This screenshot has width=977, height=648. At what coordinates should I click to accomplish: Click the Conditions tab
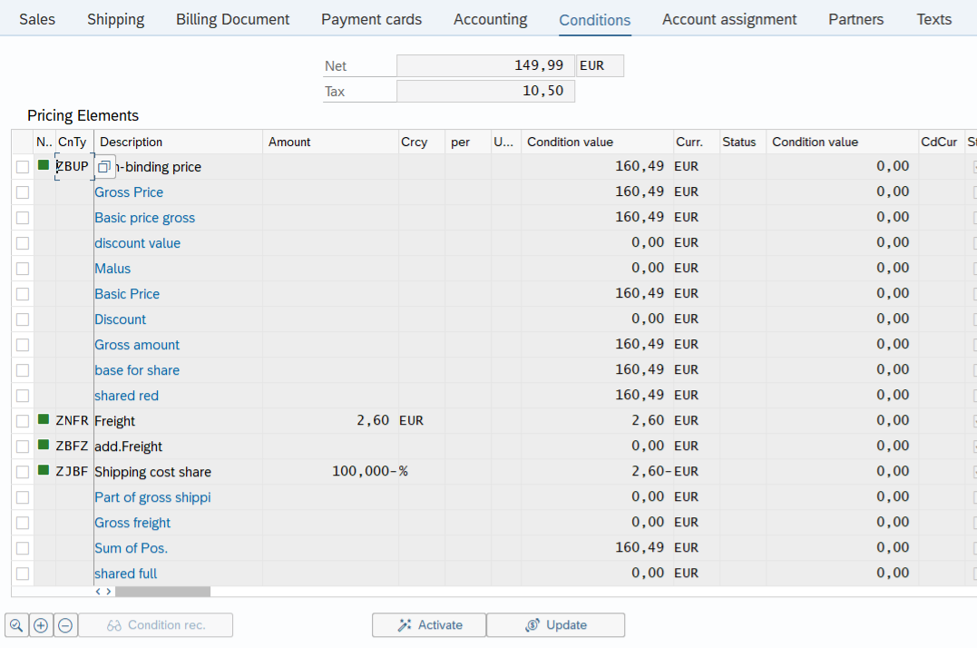594,20
